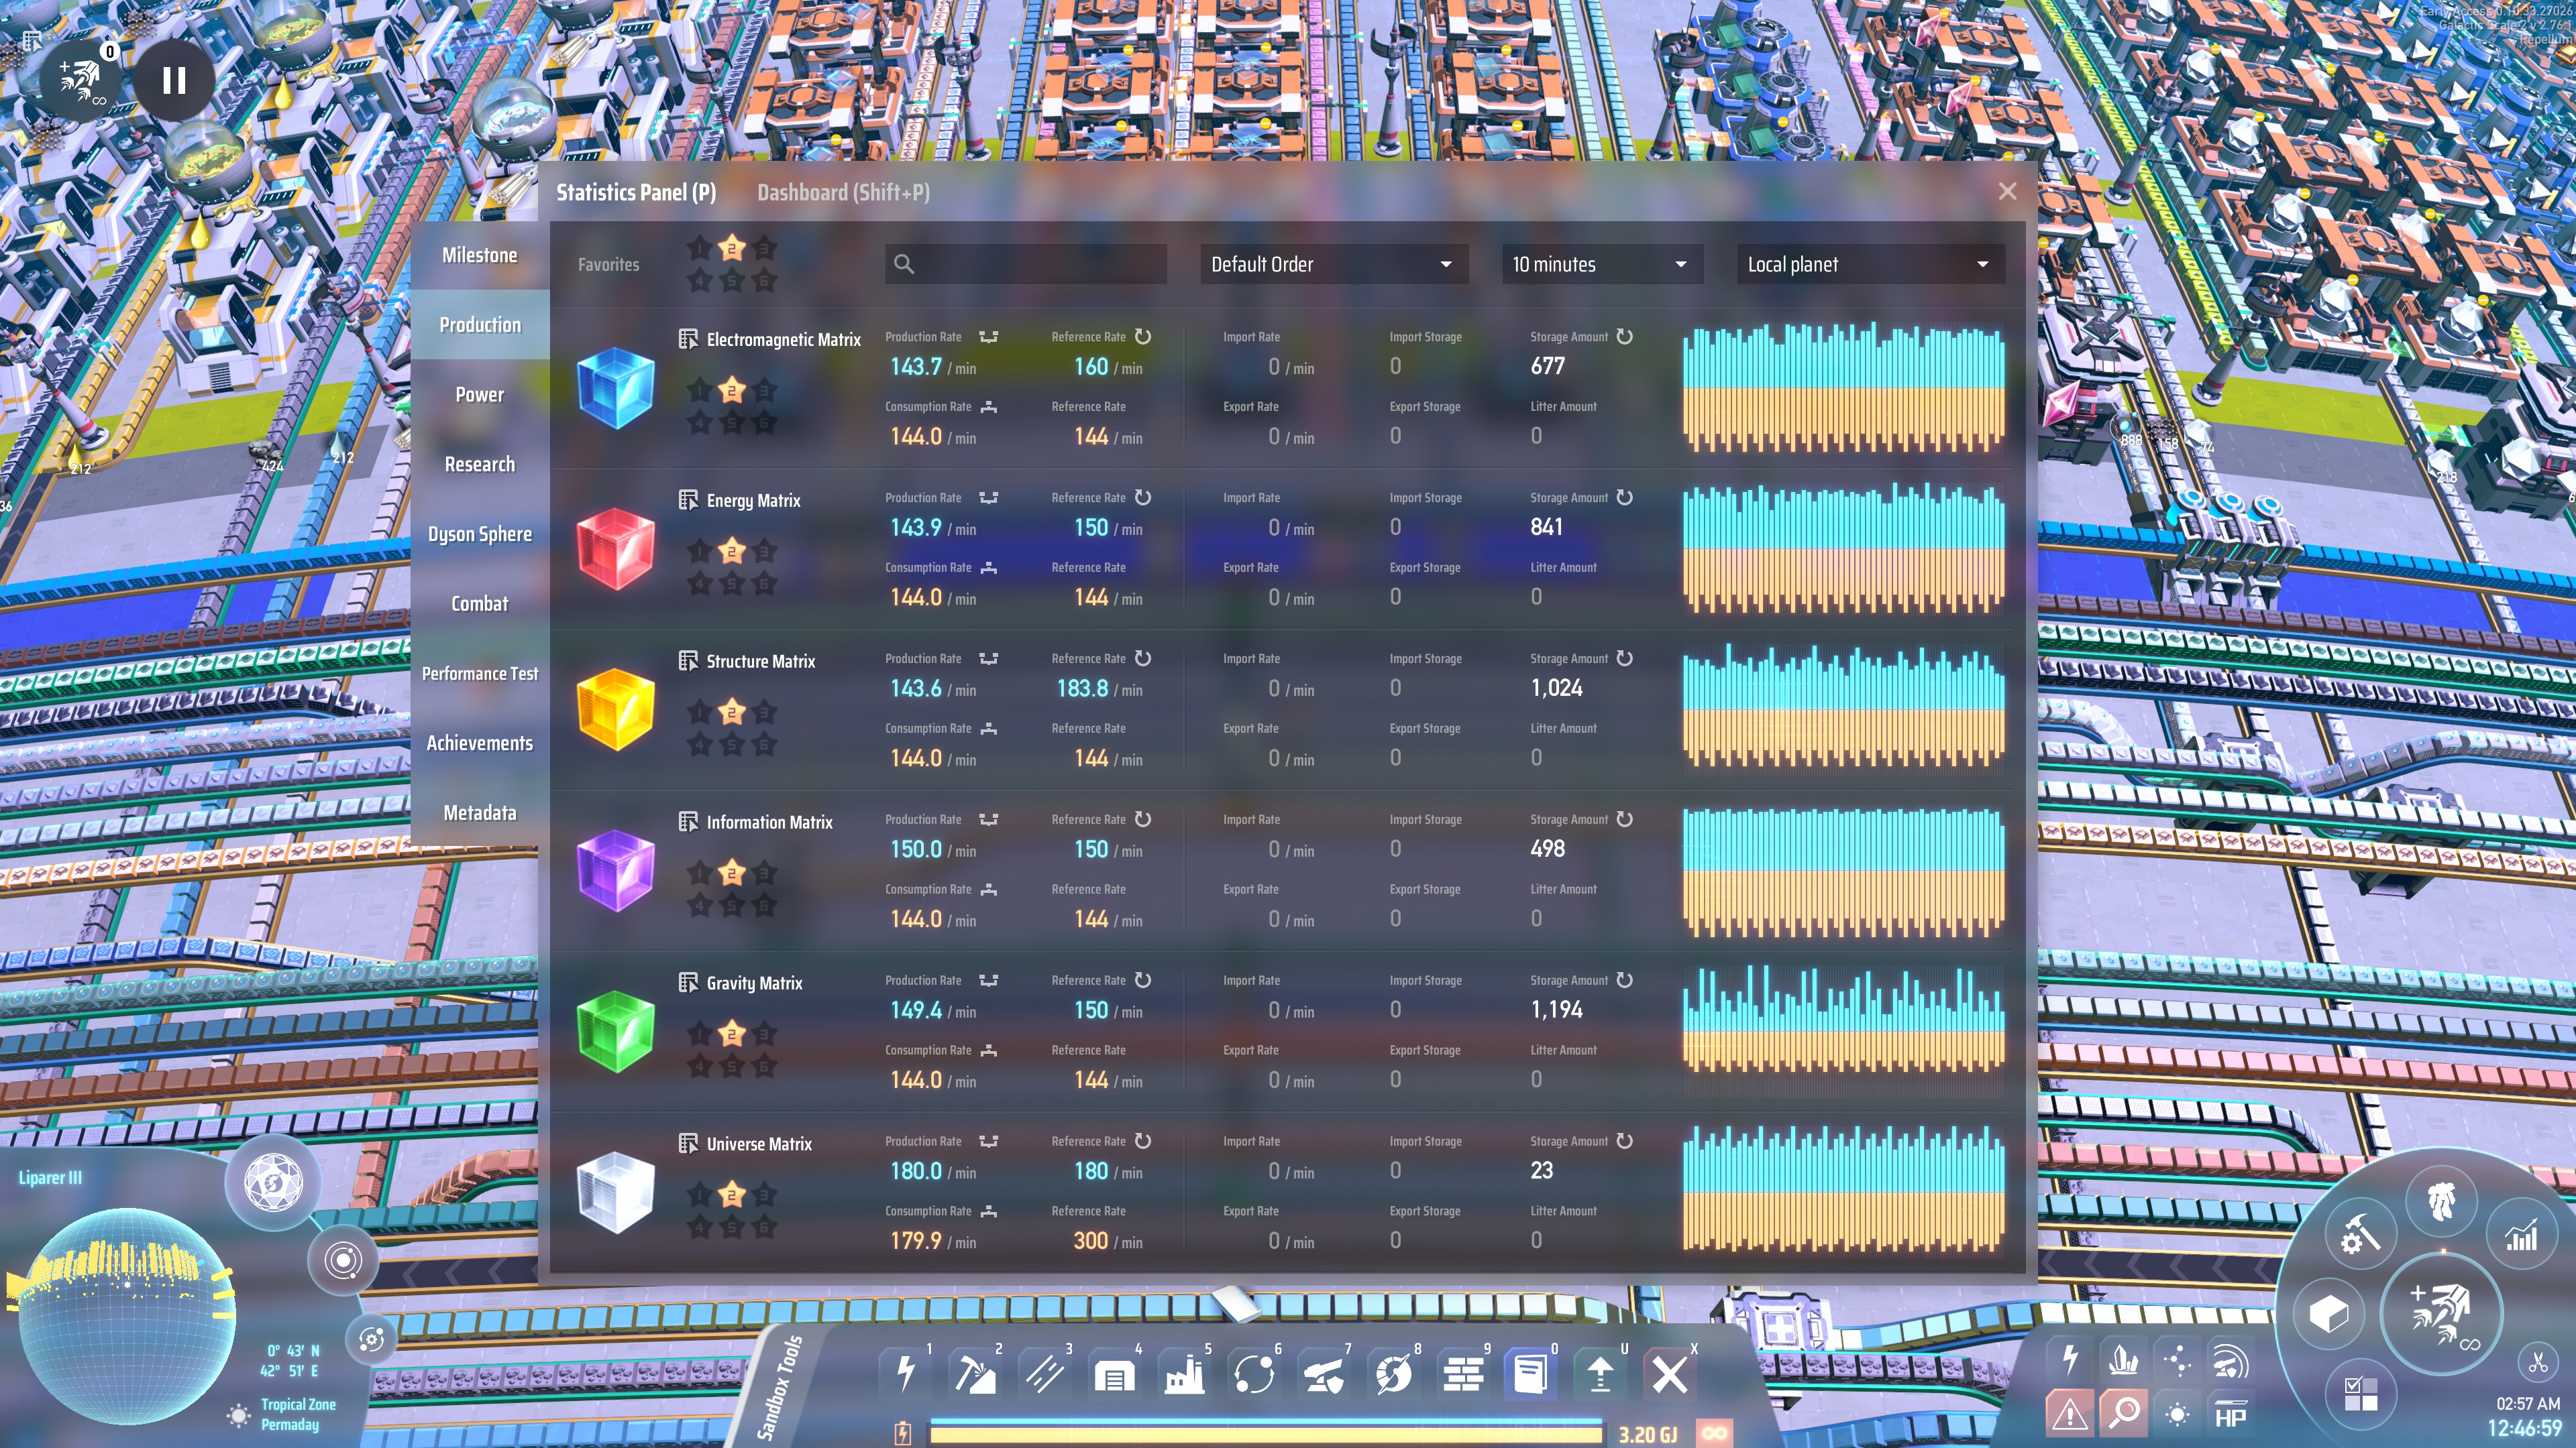Open the Dyson Sphere statistics tab
This screenshot has height=1448, width=2576.
tap(479, 534)
